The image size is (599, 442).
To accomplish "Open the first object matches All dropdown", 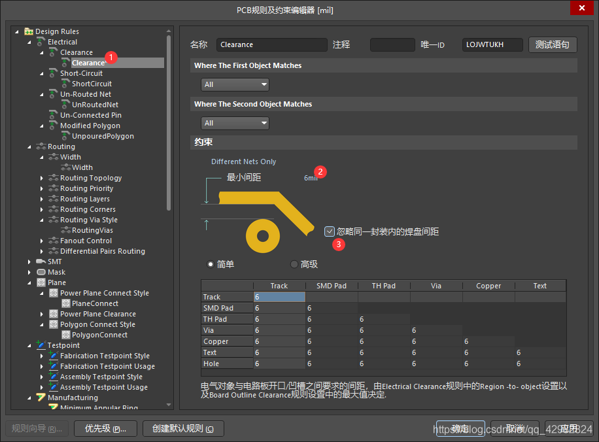I will point(235,84).
